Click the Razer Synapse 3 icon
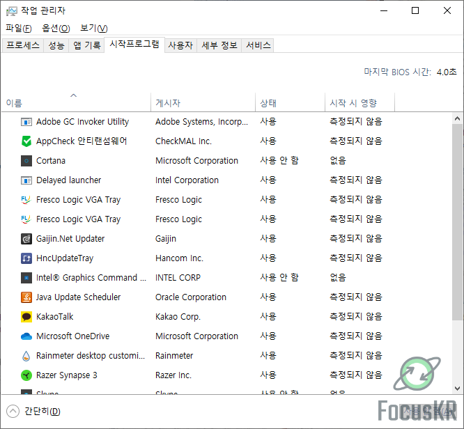 click(x=26, y=375)
